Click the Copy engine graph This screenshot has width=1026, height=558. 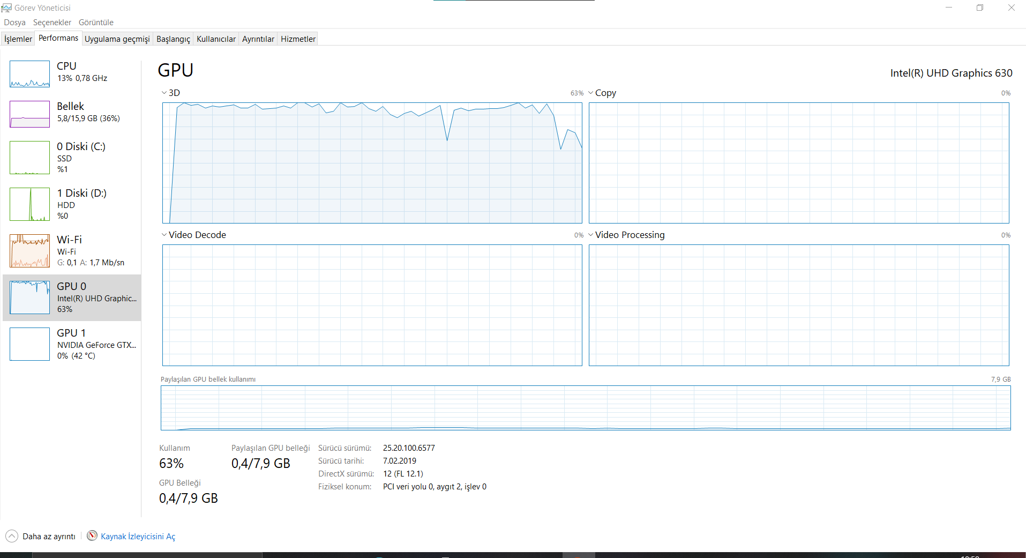point(799,163)
